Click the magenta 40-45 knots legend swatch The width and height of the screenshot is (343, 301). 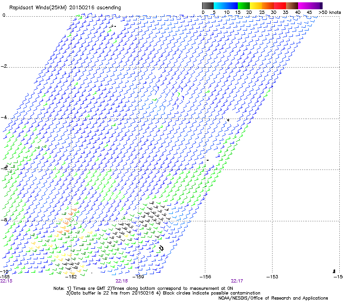[304, 6]
